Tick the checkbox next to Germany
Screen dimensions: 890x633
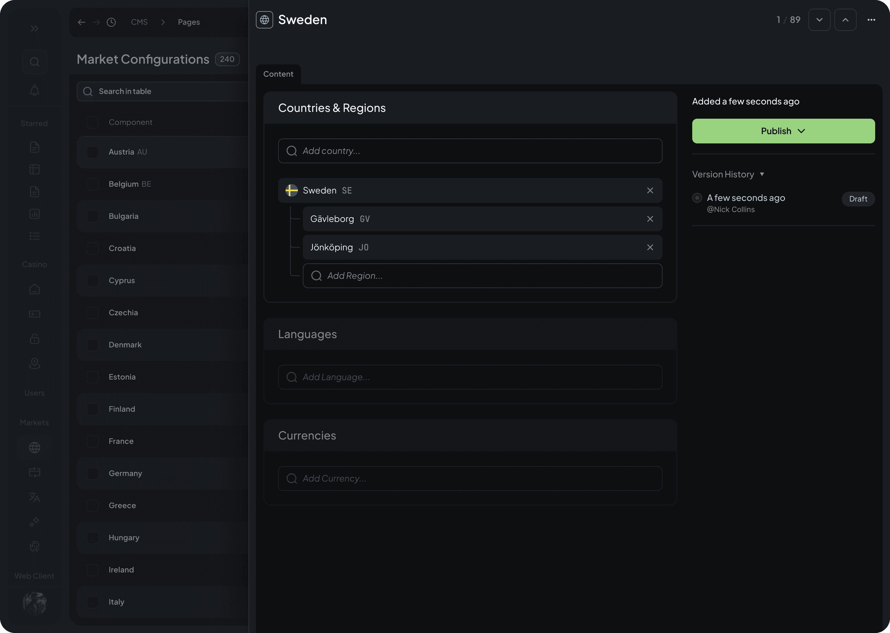(x=93, y=473)
